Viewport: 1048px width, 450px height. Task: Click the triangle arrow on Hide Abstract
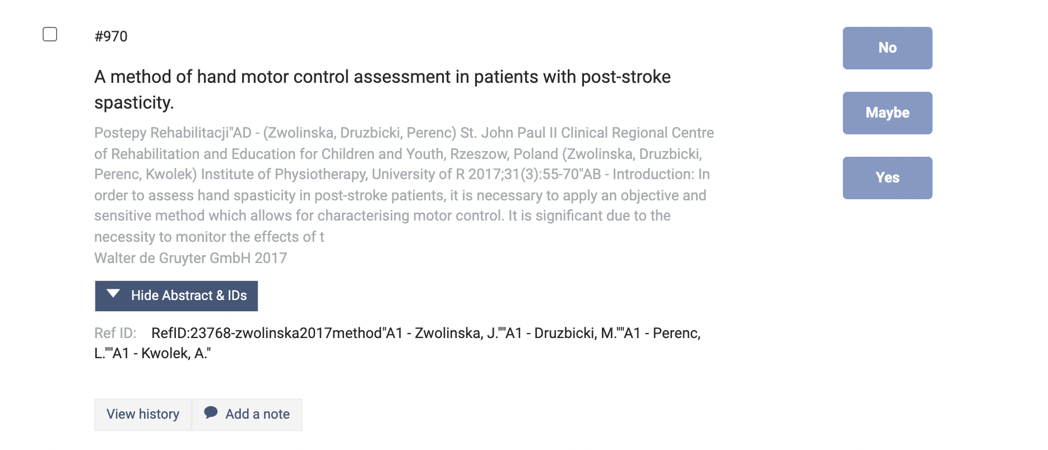(113, 294)
